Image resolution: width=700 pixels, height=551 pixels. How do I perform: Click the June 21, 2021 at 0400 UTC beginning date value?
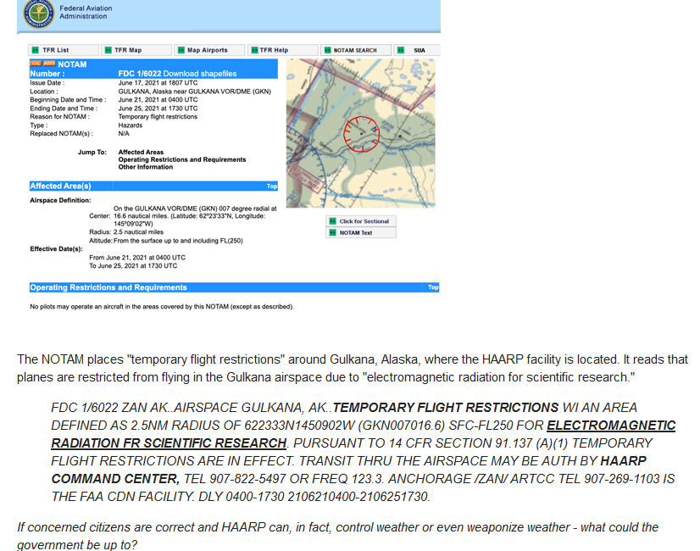[158, 99]
